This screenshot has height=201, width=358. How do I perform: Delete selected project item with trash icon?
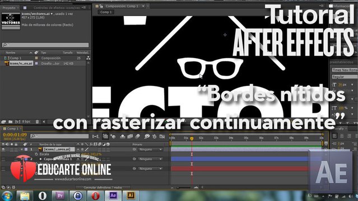[x=37, y=122]
